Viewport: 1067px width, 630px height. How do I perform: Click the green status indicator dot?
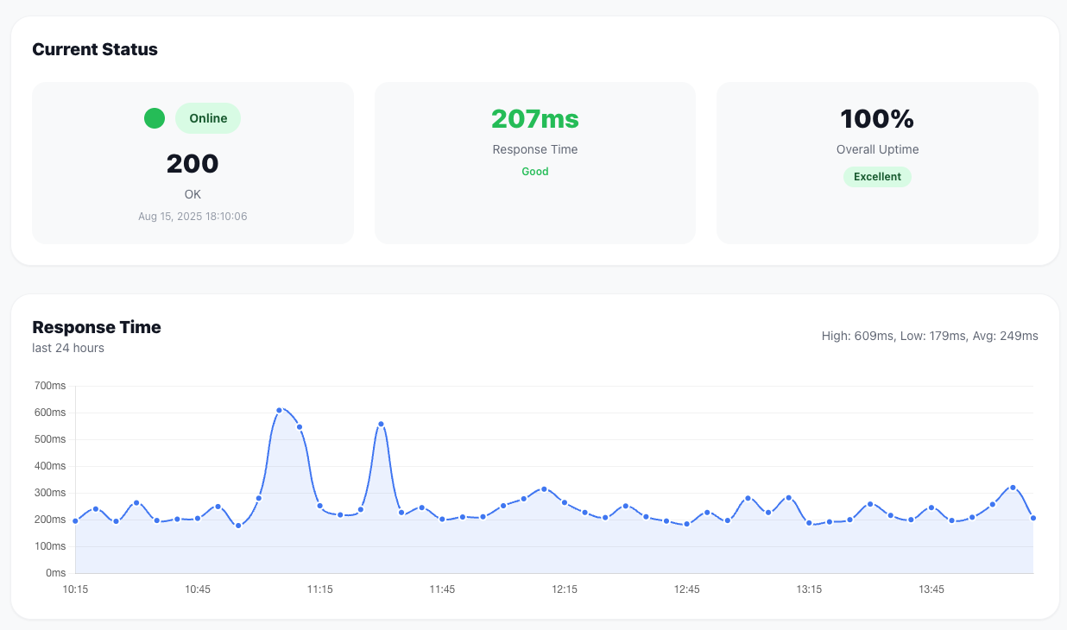[x=155, y=118]
